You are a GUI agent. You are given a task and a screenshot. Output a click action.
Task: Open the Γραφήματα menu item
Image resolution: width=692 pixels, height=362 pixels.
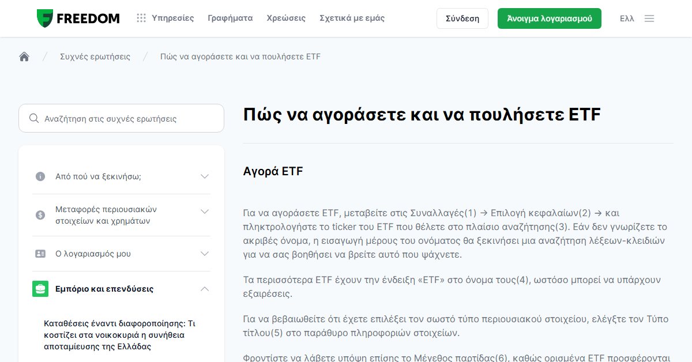[x=230, y=18]
